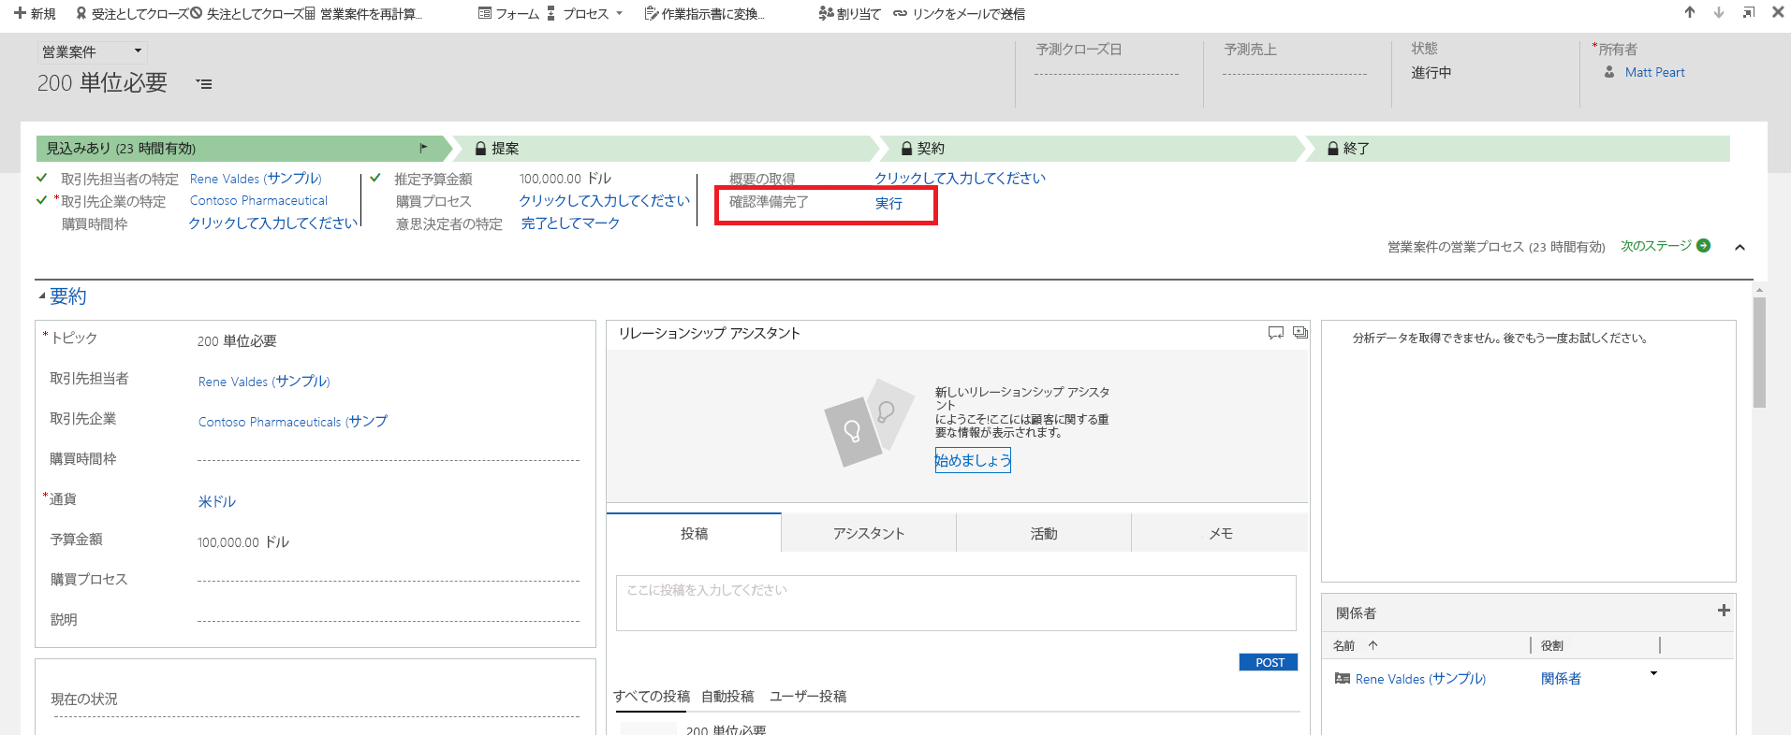Screen dimensions: 1791x735
Task: Open the 営業案件 form selector dropdown
Action: 92,51
